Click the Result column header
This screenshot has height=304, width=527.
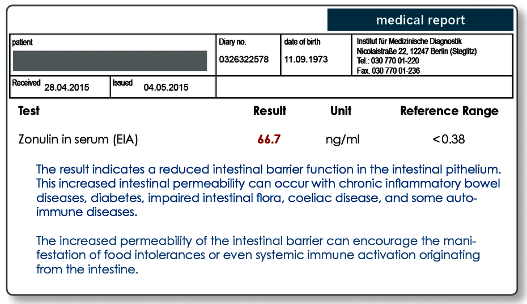click(270, 111)
